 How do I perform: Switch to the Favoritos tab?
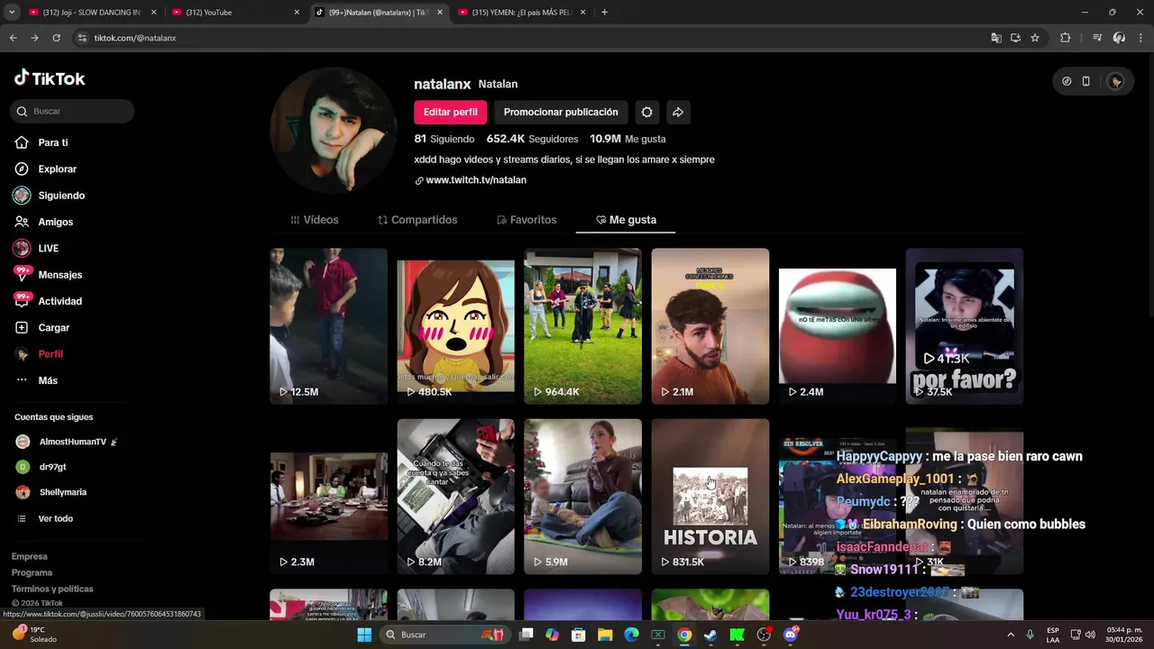pyautogui.click(x=527, y=220)
